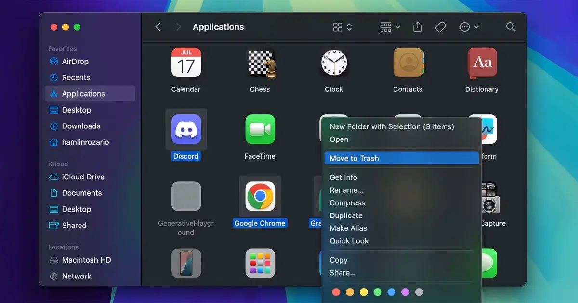Screen dimensions: 578x303
Task: Select the Image Capture camera icon
Action: point(490,197)
